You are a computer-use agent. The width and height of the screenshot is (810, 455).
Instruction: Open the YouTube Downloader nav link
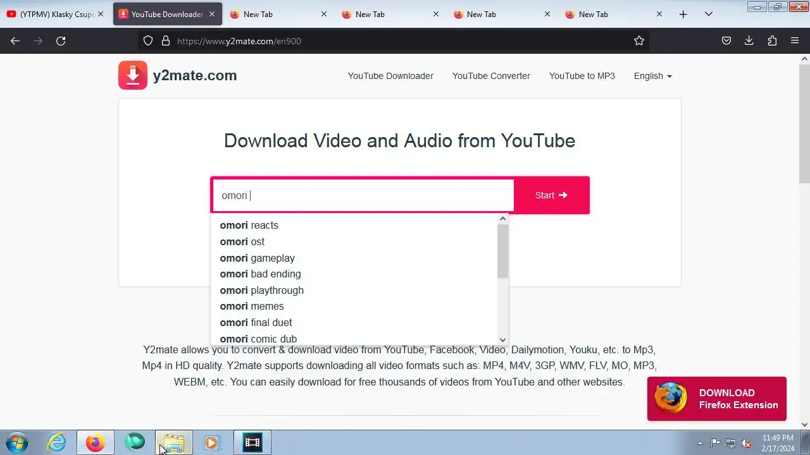[x=390, y=76]
